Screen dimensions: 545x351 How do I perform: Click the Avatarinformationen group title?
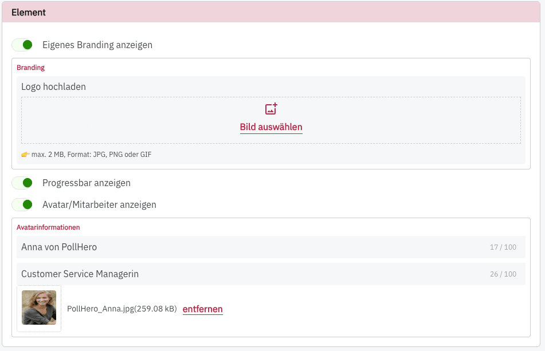coord(48,227)
